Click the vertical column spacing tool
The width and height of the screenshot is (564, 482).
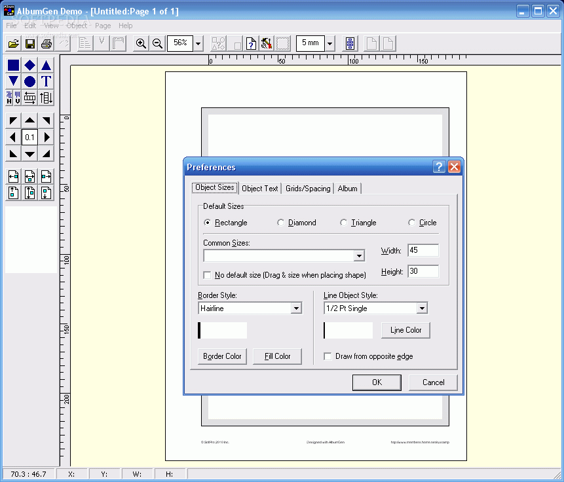[x=46, y=98]
